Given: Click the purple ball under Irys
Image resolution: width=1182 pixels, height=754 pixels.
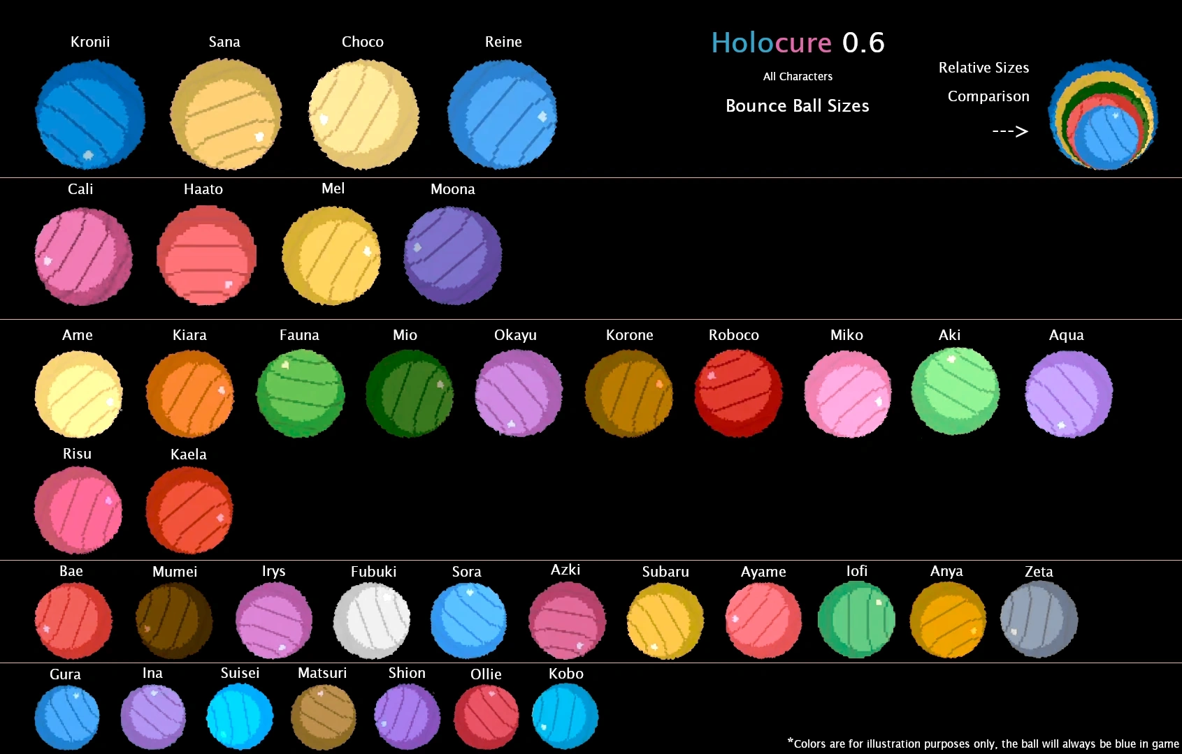Looking at the screenshot, I should (274, 621).
